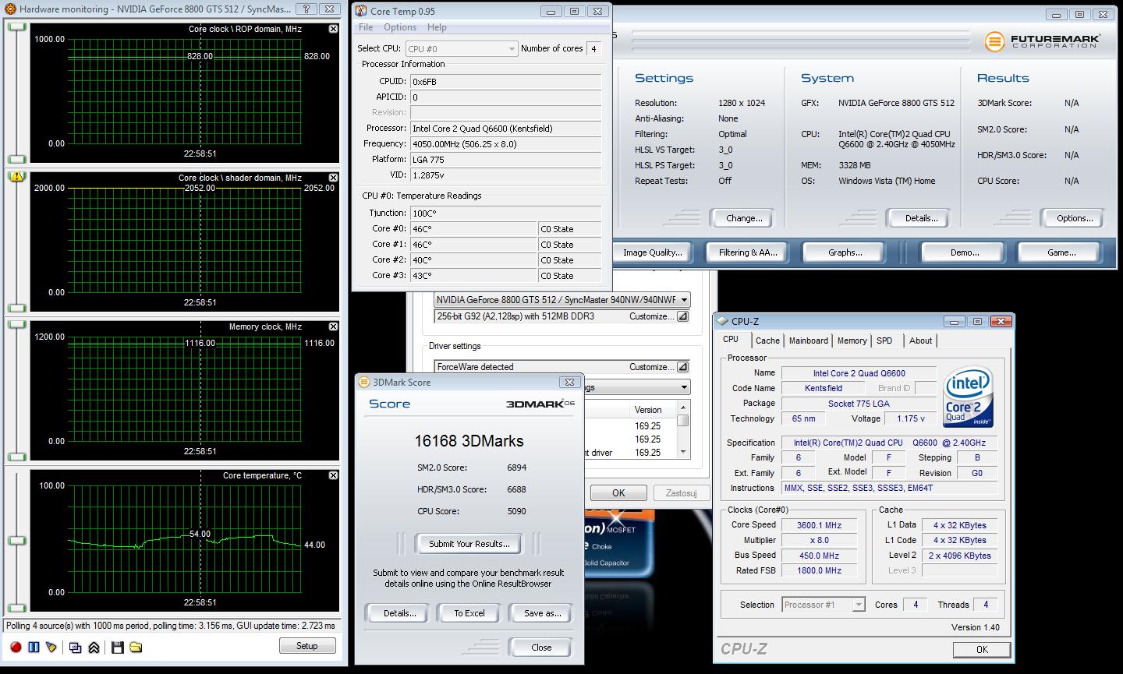The height and width of the screenshot is (674, 1123).
Task: Click the Intel Core 2 Quad logo in CPU-Z
Action: pos(969,398)
